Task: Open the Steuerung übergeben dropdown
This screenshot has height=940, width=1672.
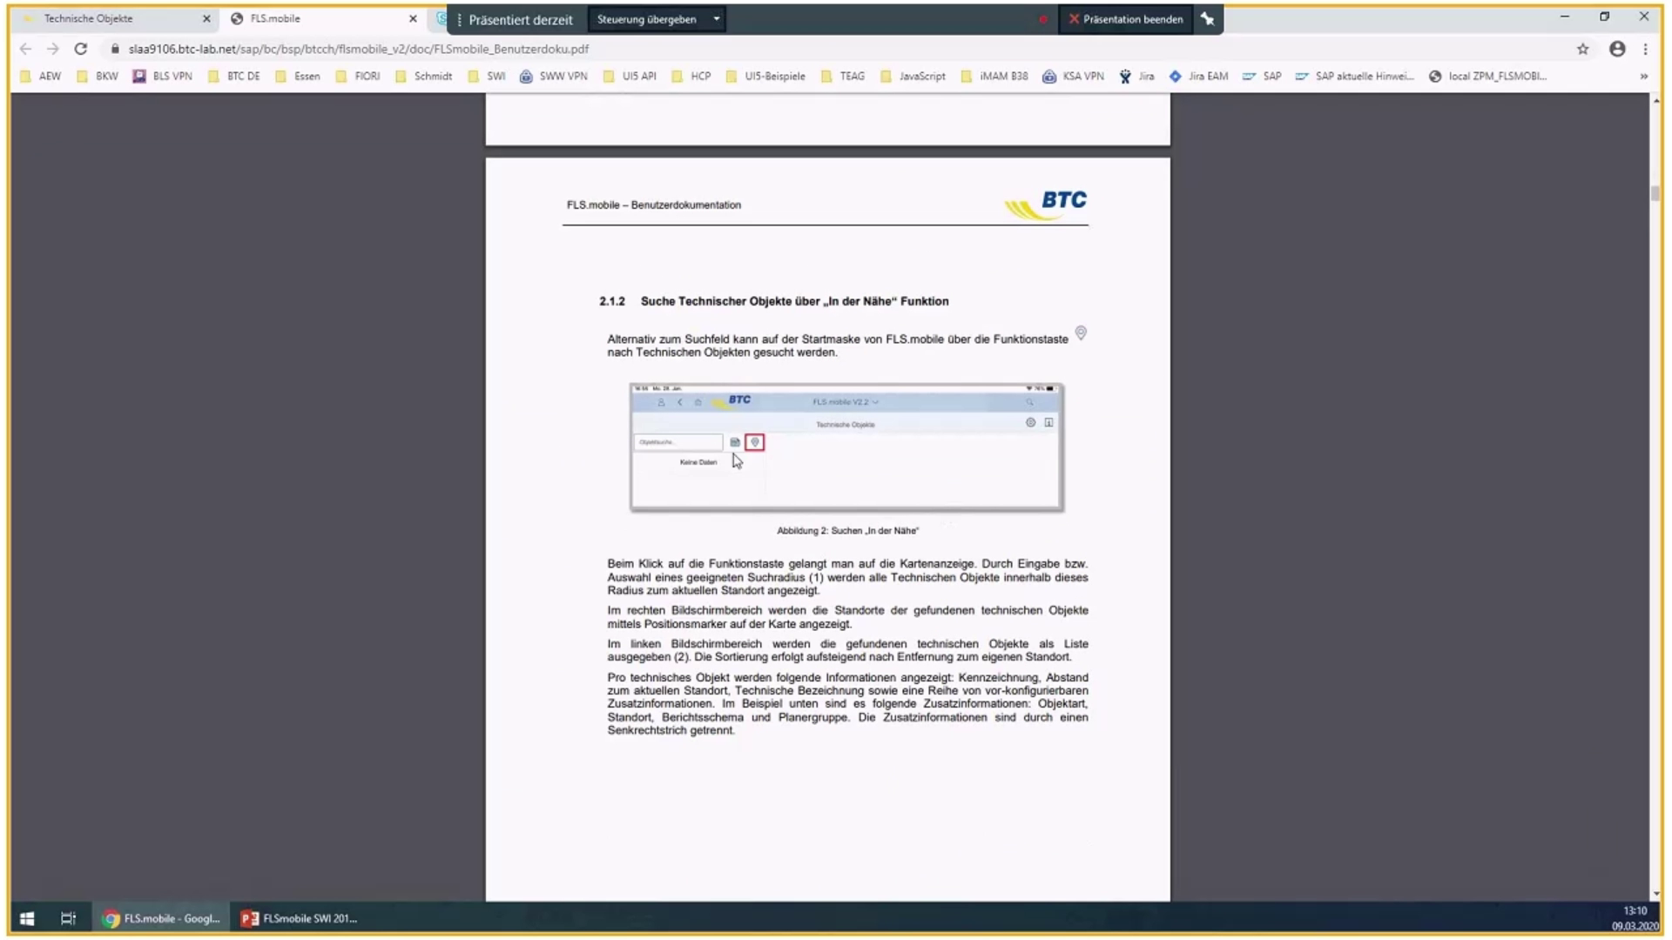Action: coord(716,18)
